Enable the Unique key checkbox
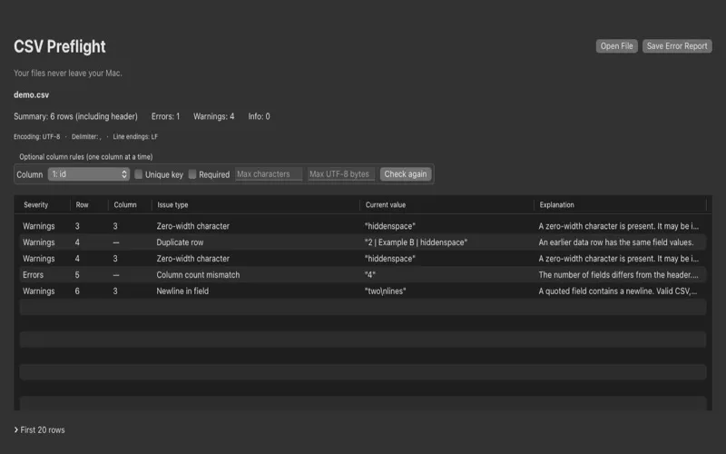726x454 pixels. point(139,174)
